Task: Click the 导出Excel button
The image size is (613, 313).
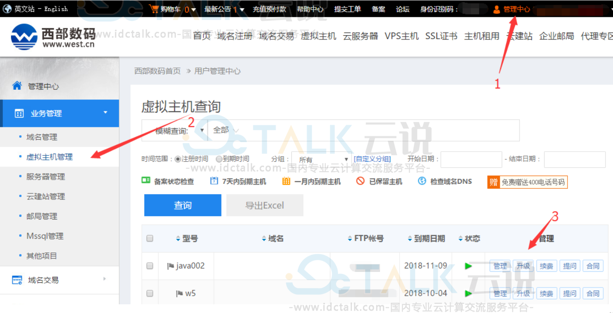Action: 265,205
